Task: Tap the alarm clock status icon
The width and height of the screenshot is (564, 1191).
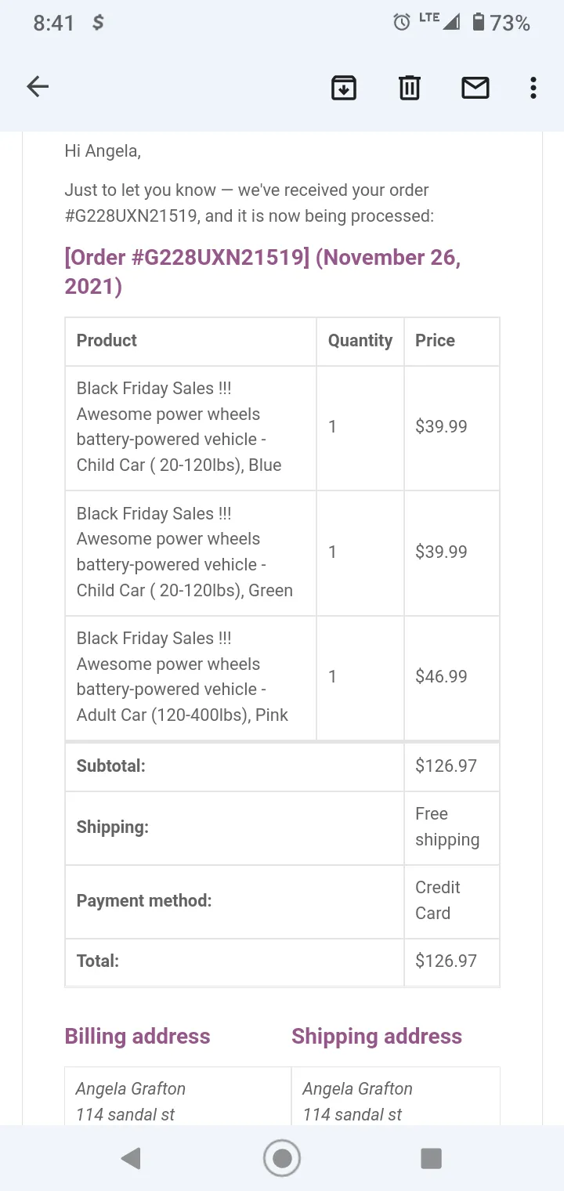Action: [x=402, y=23]
